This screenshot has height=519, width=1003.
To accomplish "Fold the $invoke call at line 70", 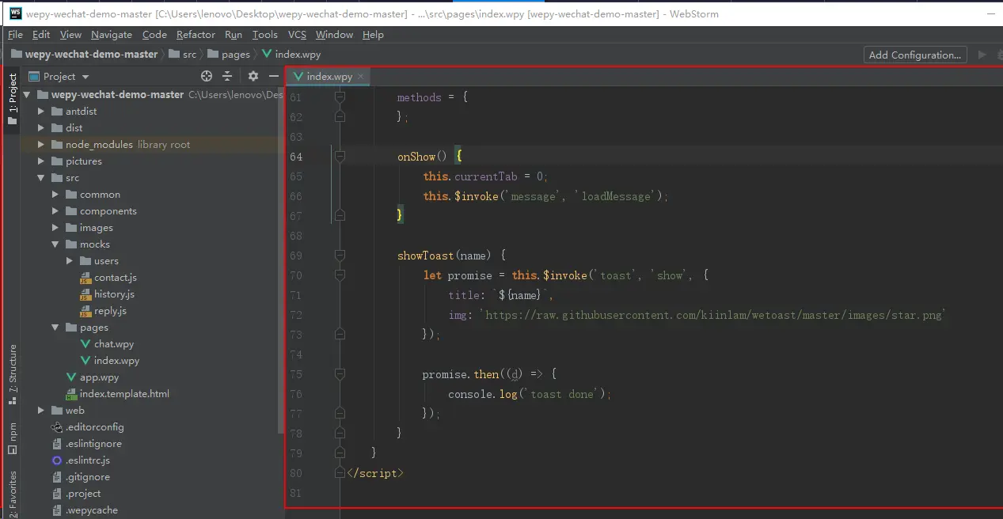I will [340, 275].
